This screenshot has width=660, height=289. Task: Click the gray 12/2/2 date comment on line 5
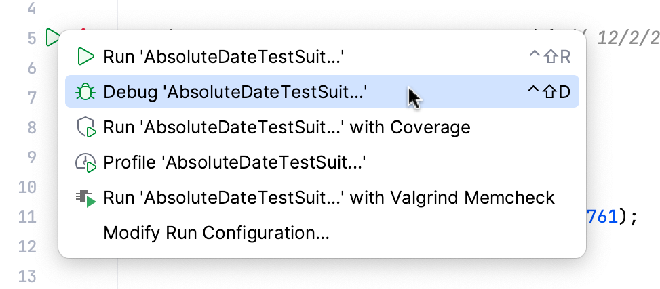click(x=627, y=39)
